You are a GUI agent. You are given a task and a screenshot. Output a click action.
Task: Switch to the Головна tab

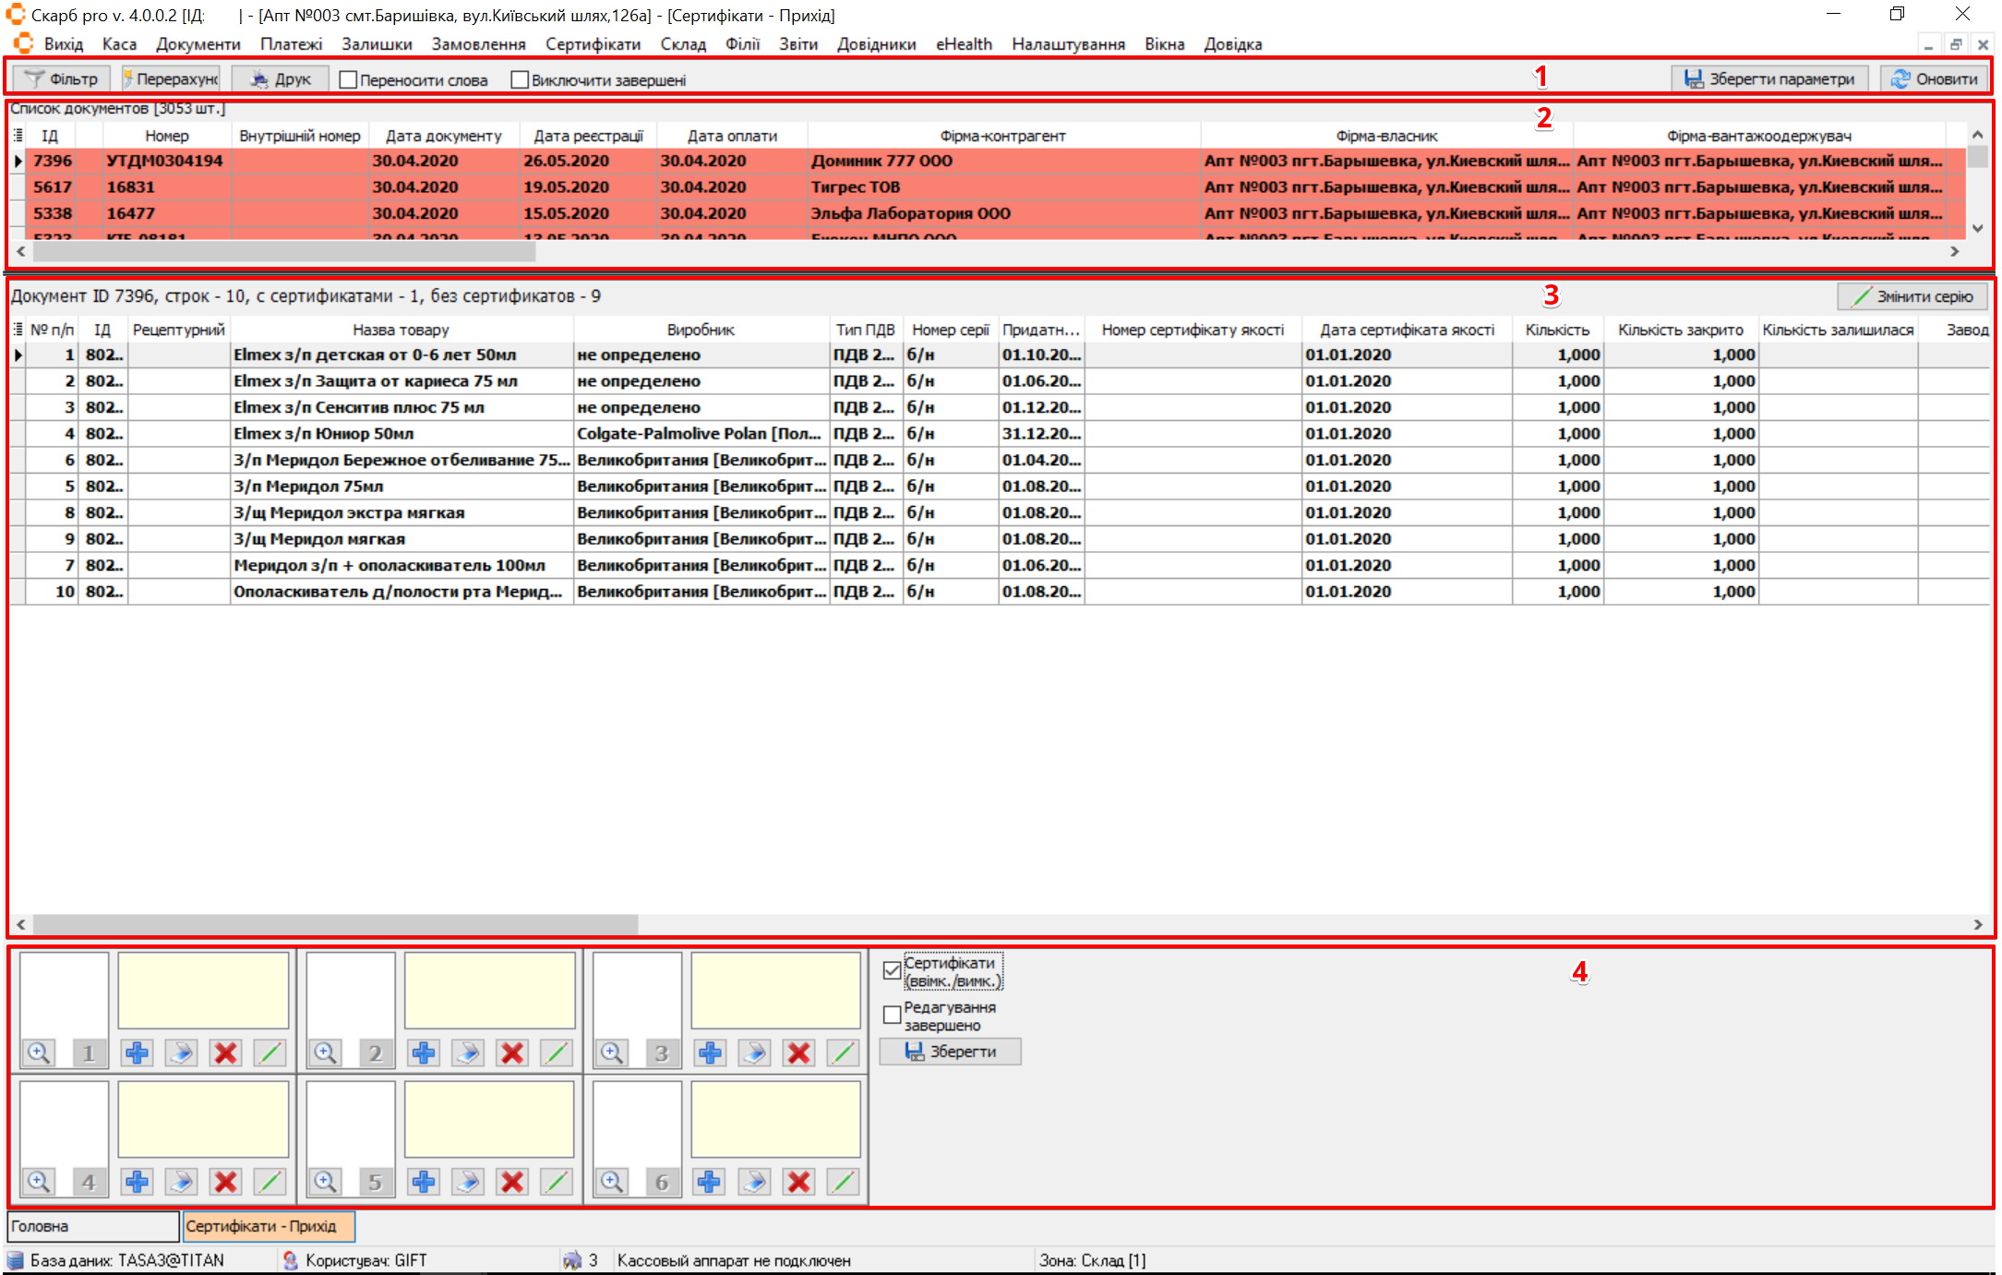tap(92, 1226)
